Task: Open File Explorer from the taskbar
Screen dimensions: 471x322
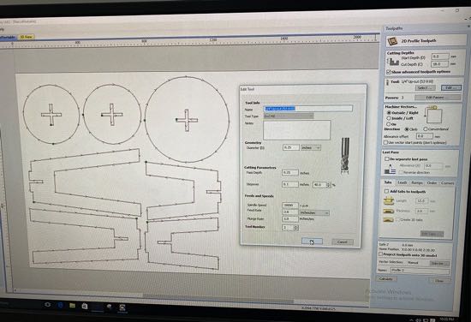Action: 73,306
